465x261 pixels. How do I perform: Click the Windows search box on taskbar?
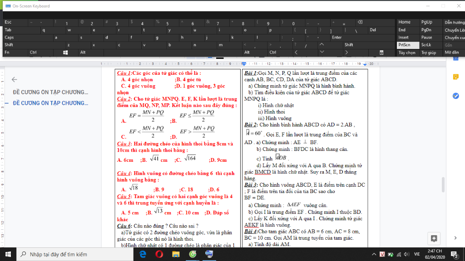tap(75, 254)
